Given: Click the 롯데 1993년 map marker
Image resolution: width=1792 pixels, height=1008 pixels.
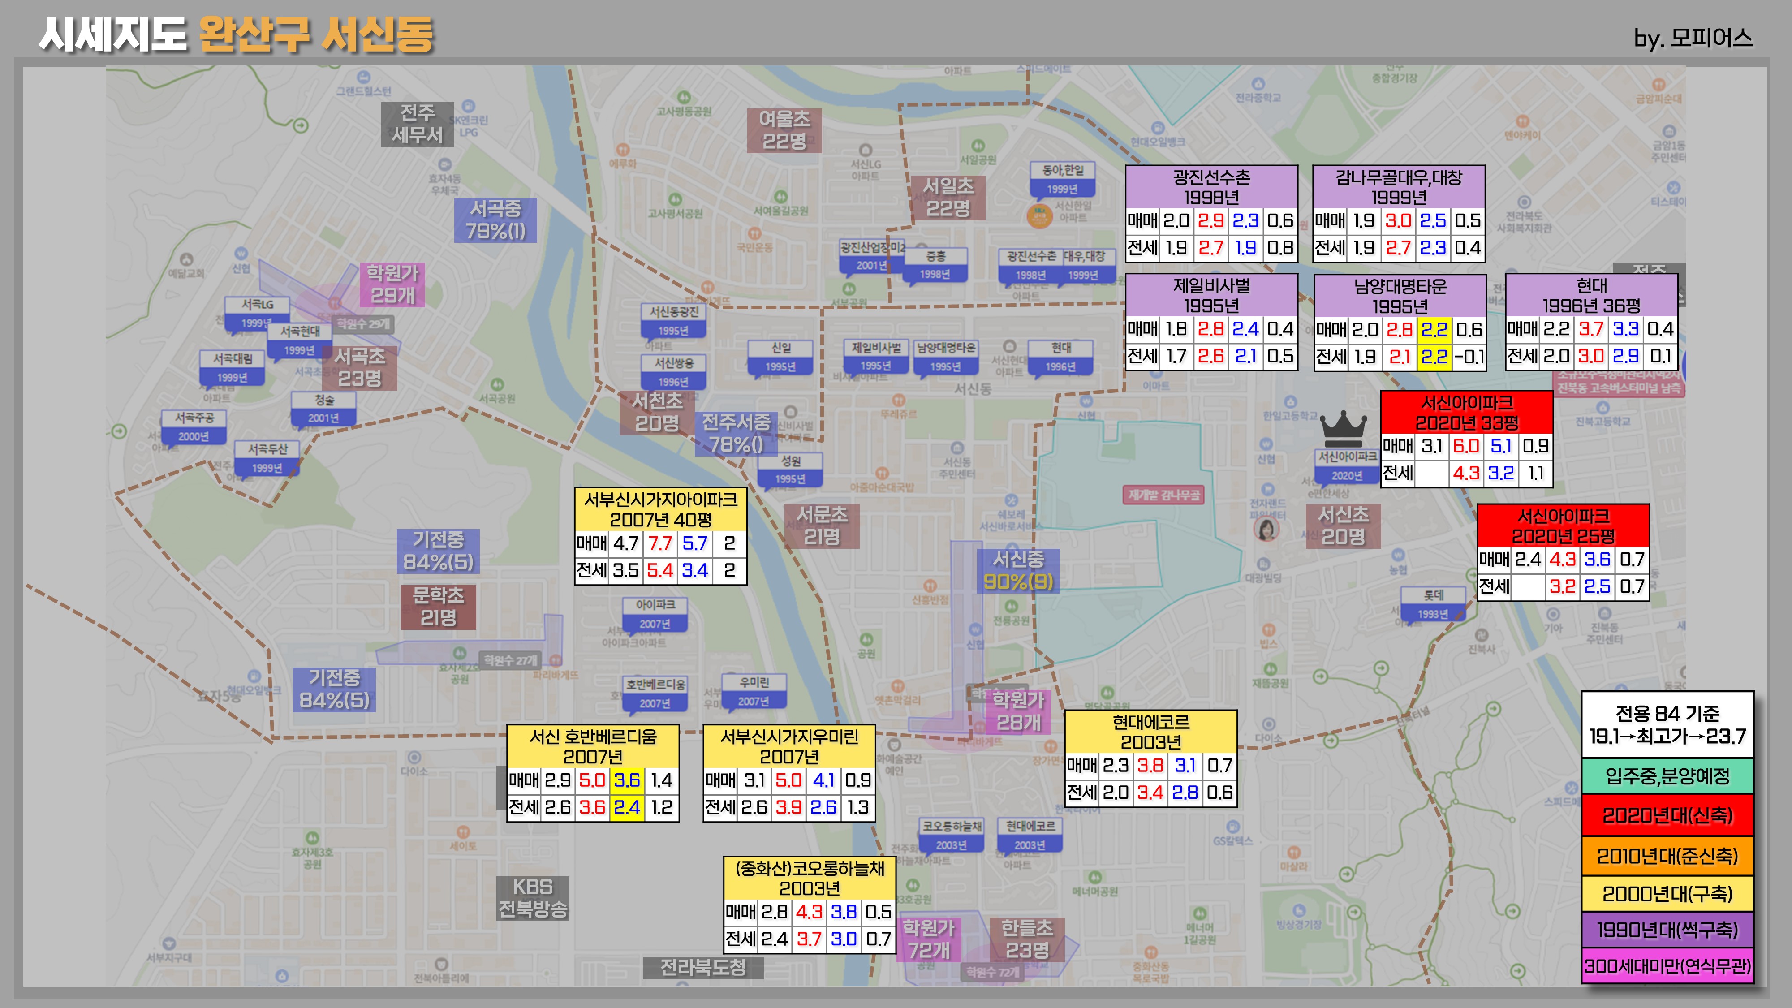Looking at the screenshot, I should tap(1433, 604).
